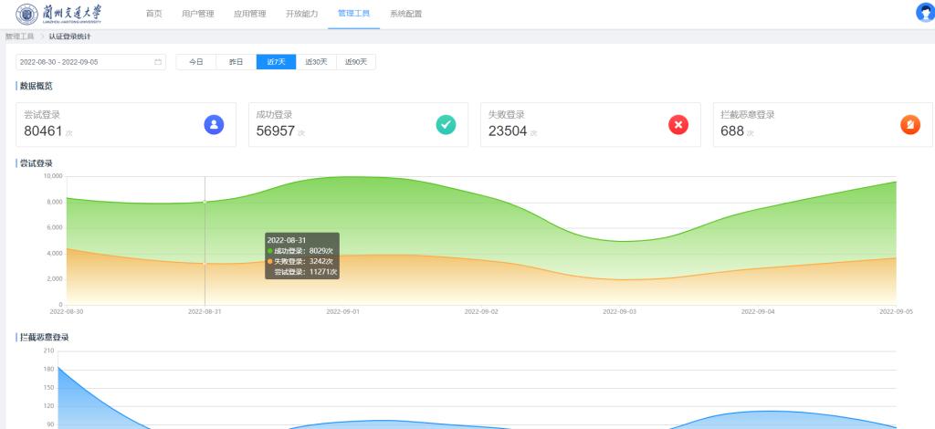Click the 23504 failed login count
This screenshot has height=429, width=935.
point(508,131)
